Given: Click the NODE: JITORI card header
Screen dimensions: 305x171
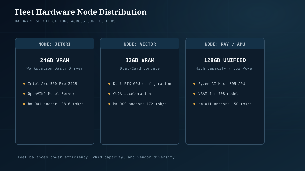Looking at the screenshot, I should [x=55, y=44].
